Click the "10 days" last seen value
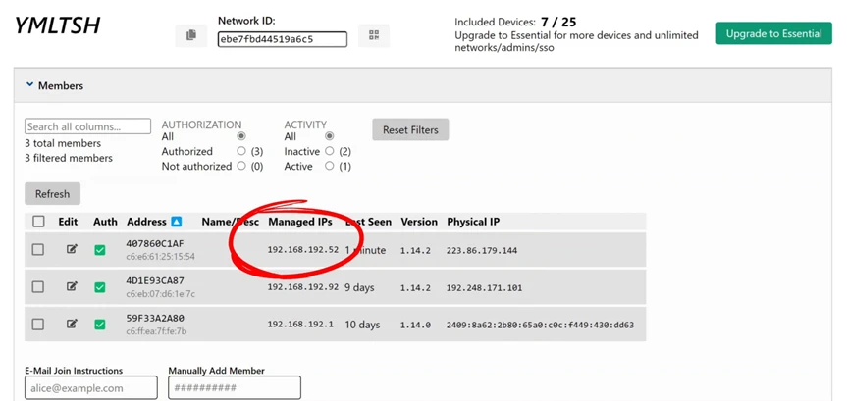Image resolution: width=847 pixels, height=401 pixels. [362, 325]
